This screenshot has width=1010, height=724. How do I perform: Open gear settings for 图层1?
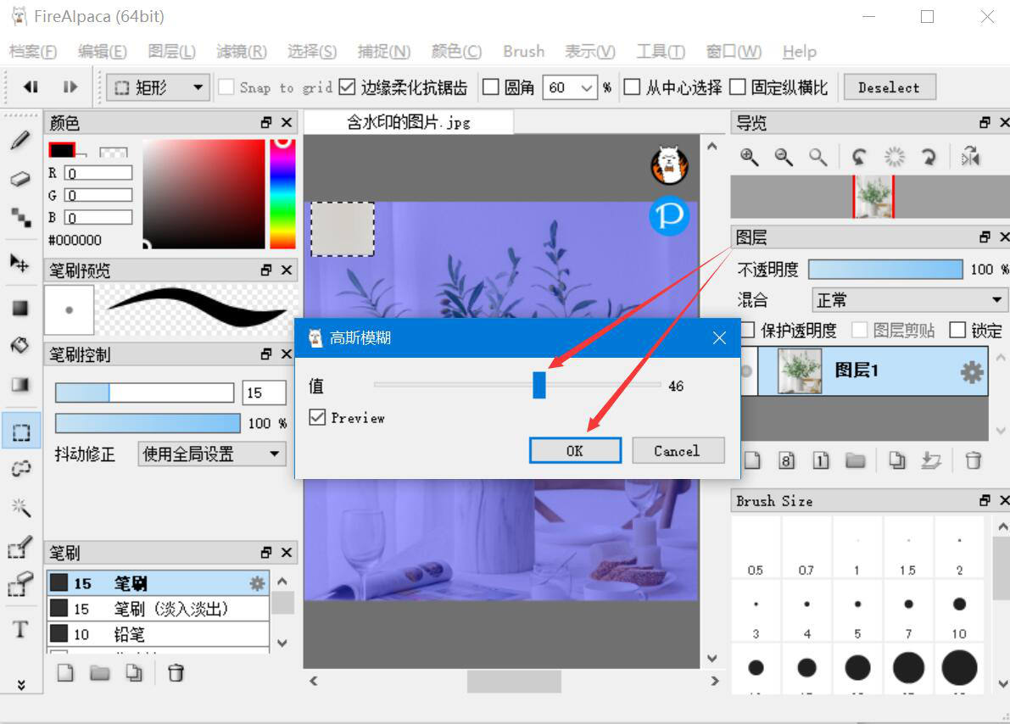[971, 372]
